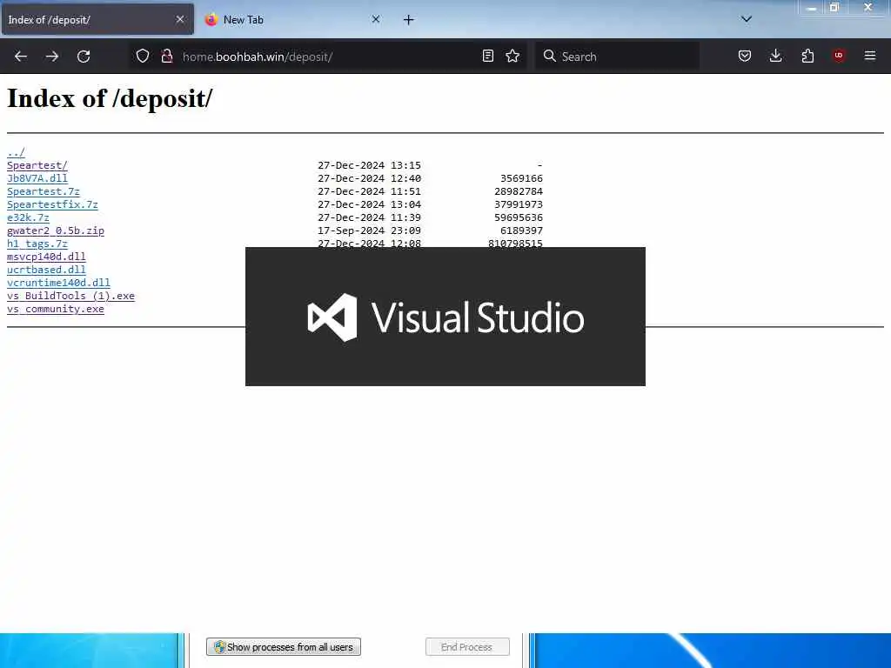Open the tracking protection shield icon

click(x=143, y=56)
